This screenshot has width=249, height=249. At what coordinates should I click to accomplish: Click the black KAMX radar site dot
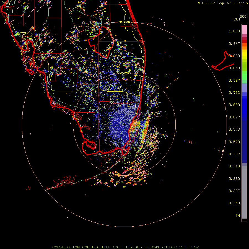point(124,124)
